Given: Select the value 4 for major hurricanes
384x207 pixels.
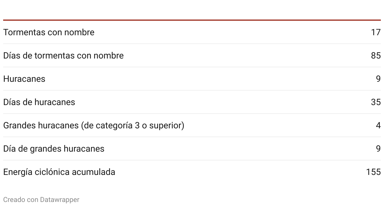Looking at the screenshot, I should [378, 126].
